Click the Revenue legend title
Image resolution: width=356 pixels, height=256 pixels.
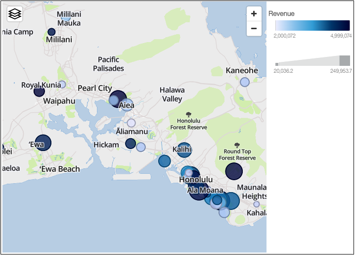281,13
